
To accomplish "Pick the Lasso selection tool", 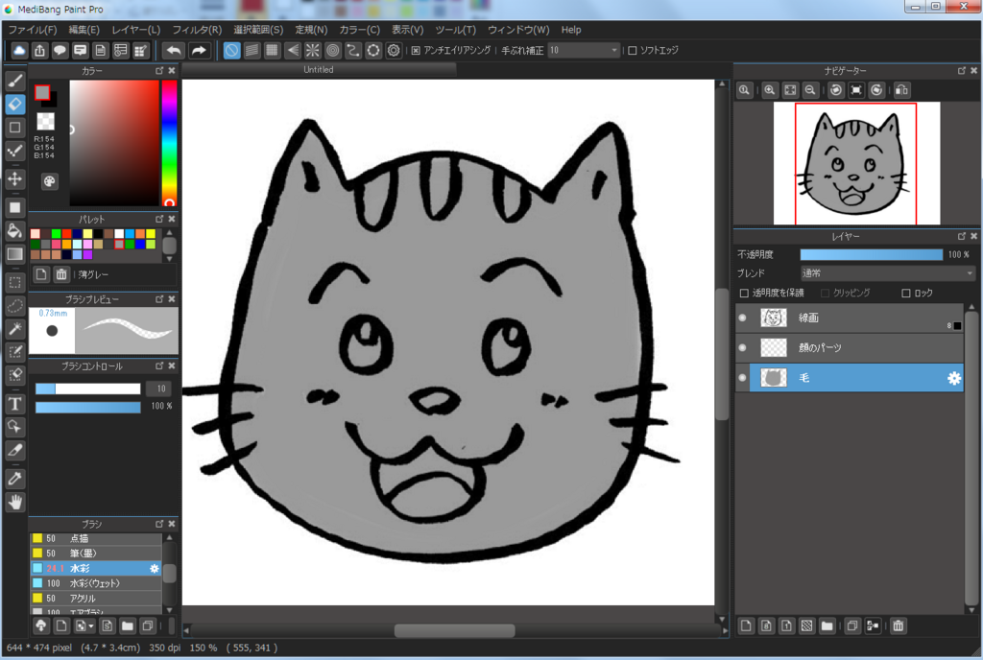I will tap(15, 306).
